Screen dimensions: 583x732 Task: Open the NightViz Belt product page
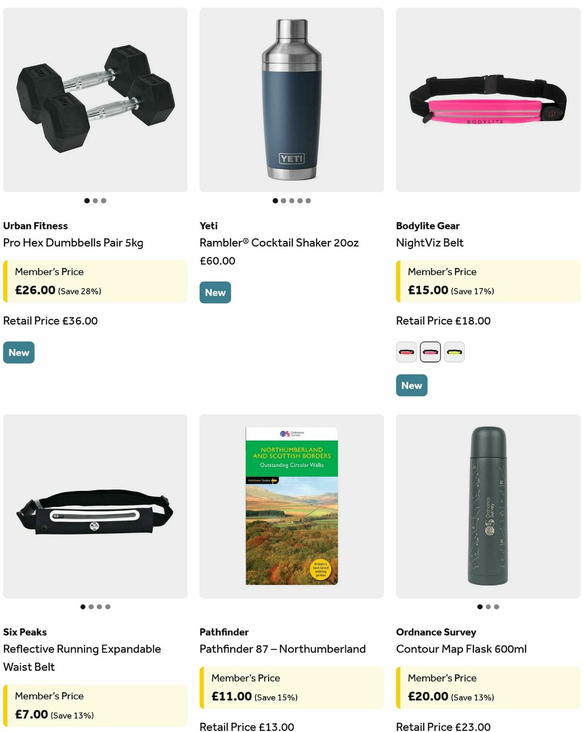[430, 242]
